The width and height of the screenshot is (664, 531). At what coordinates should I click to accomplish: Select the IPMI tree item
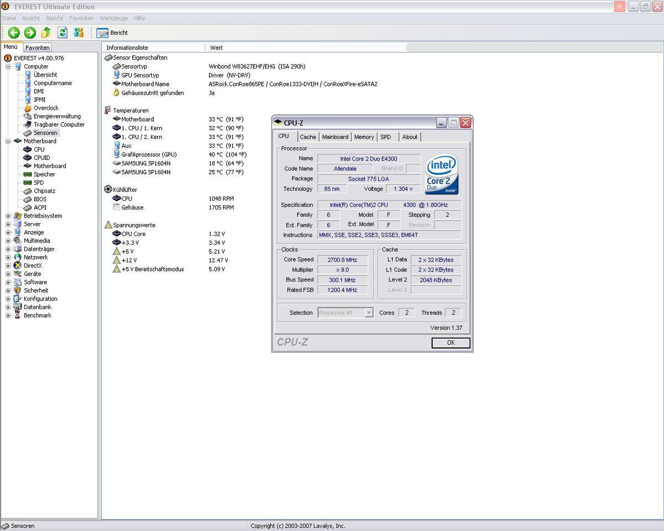[39, 100]
